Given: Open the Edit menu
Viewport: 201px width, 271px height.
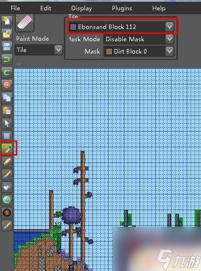Looking at the screenshot, I should tap(46, 8).
